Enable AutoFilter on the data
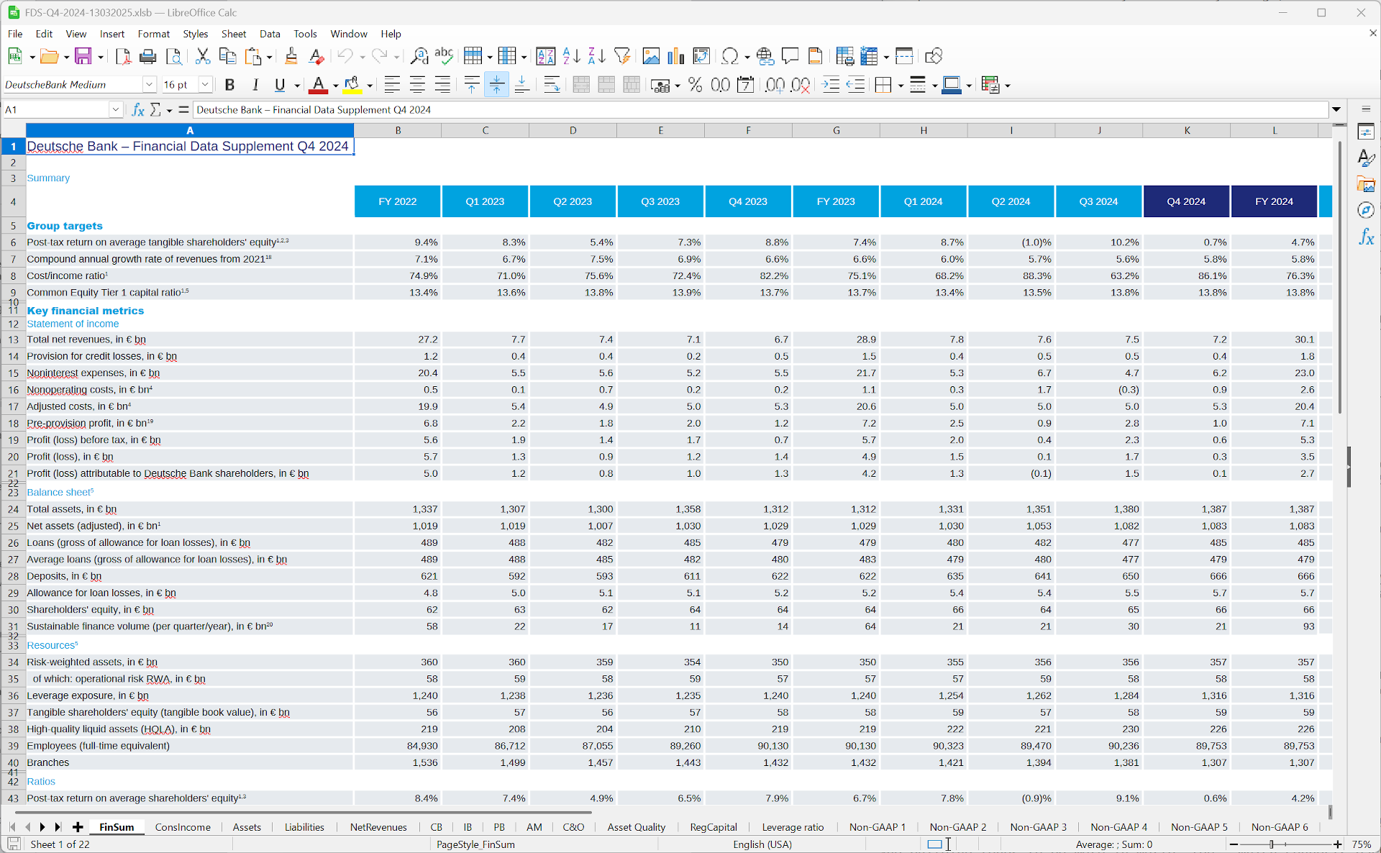Screen dimensions: 1381x853 point(622,56)
